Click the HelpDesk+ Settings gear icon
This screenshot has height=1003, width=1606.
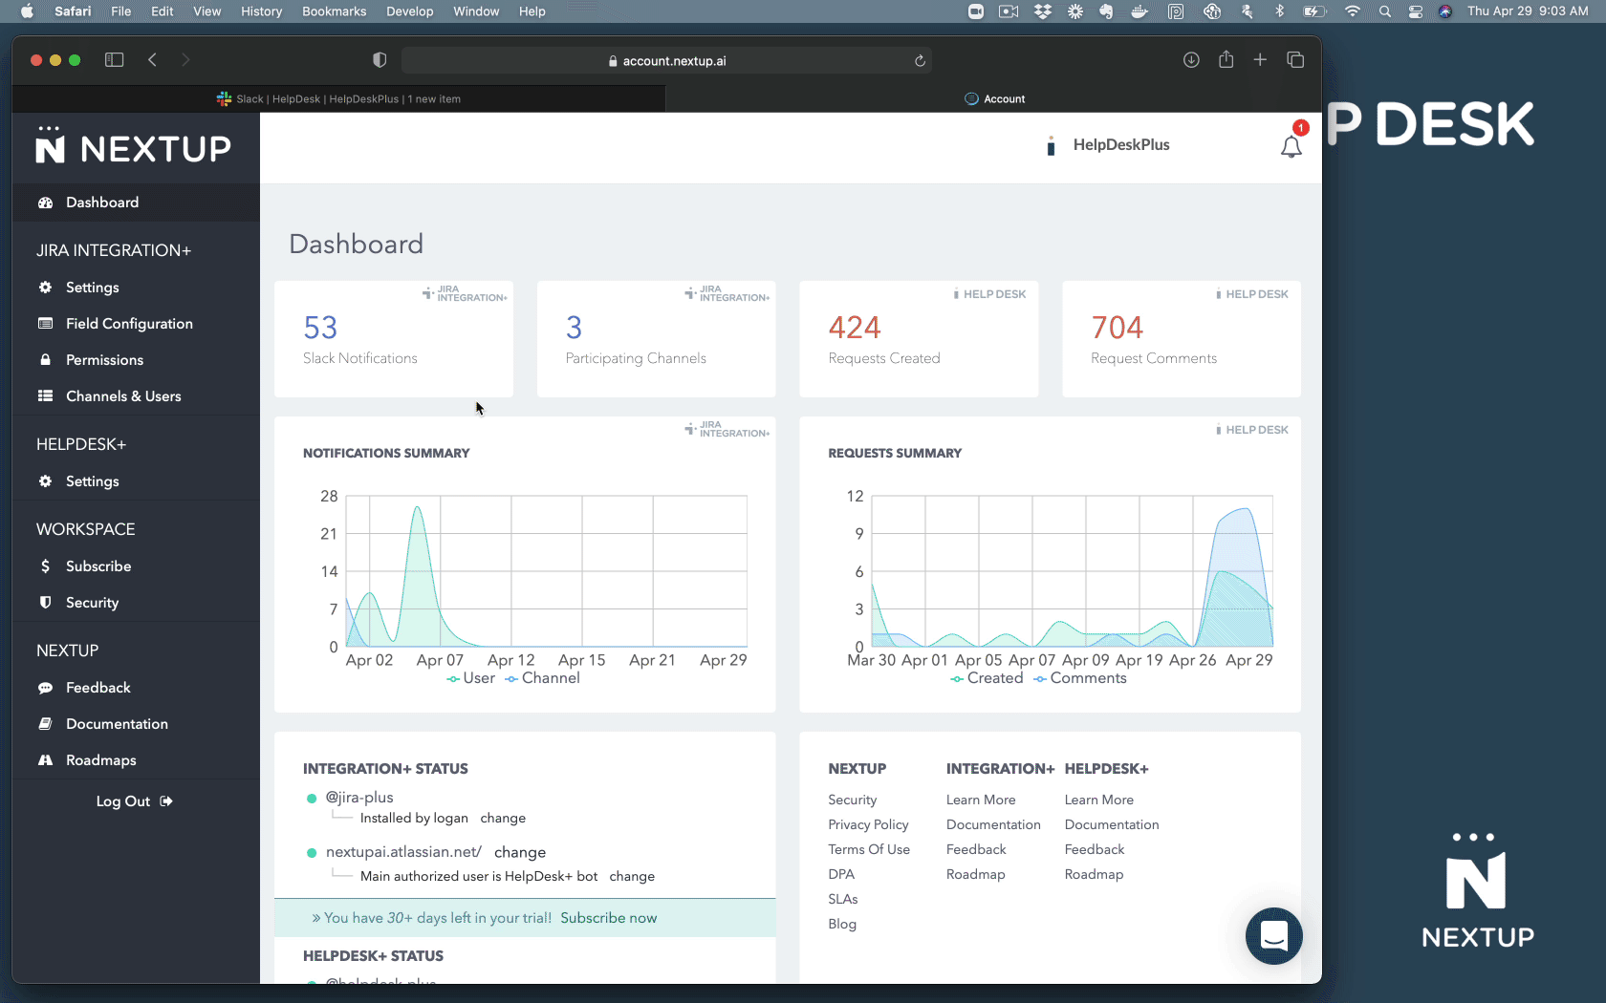45,481
